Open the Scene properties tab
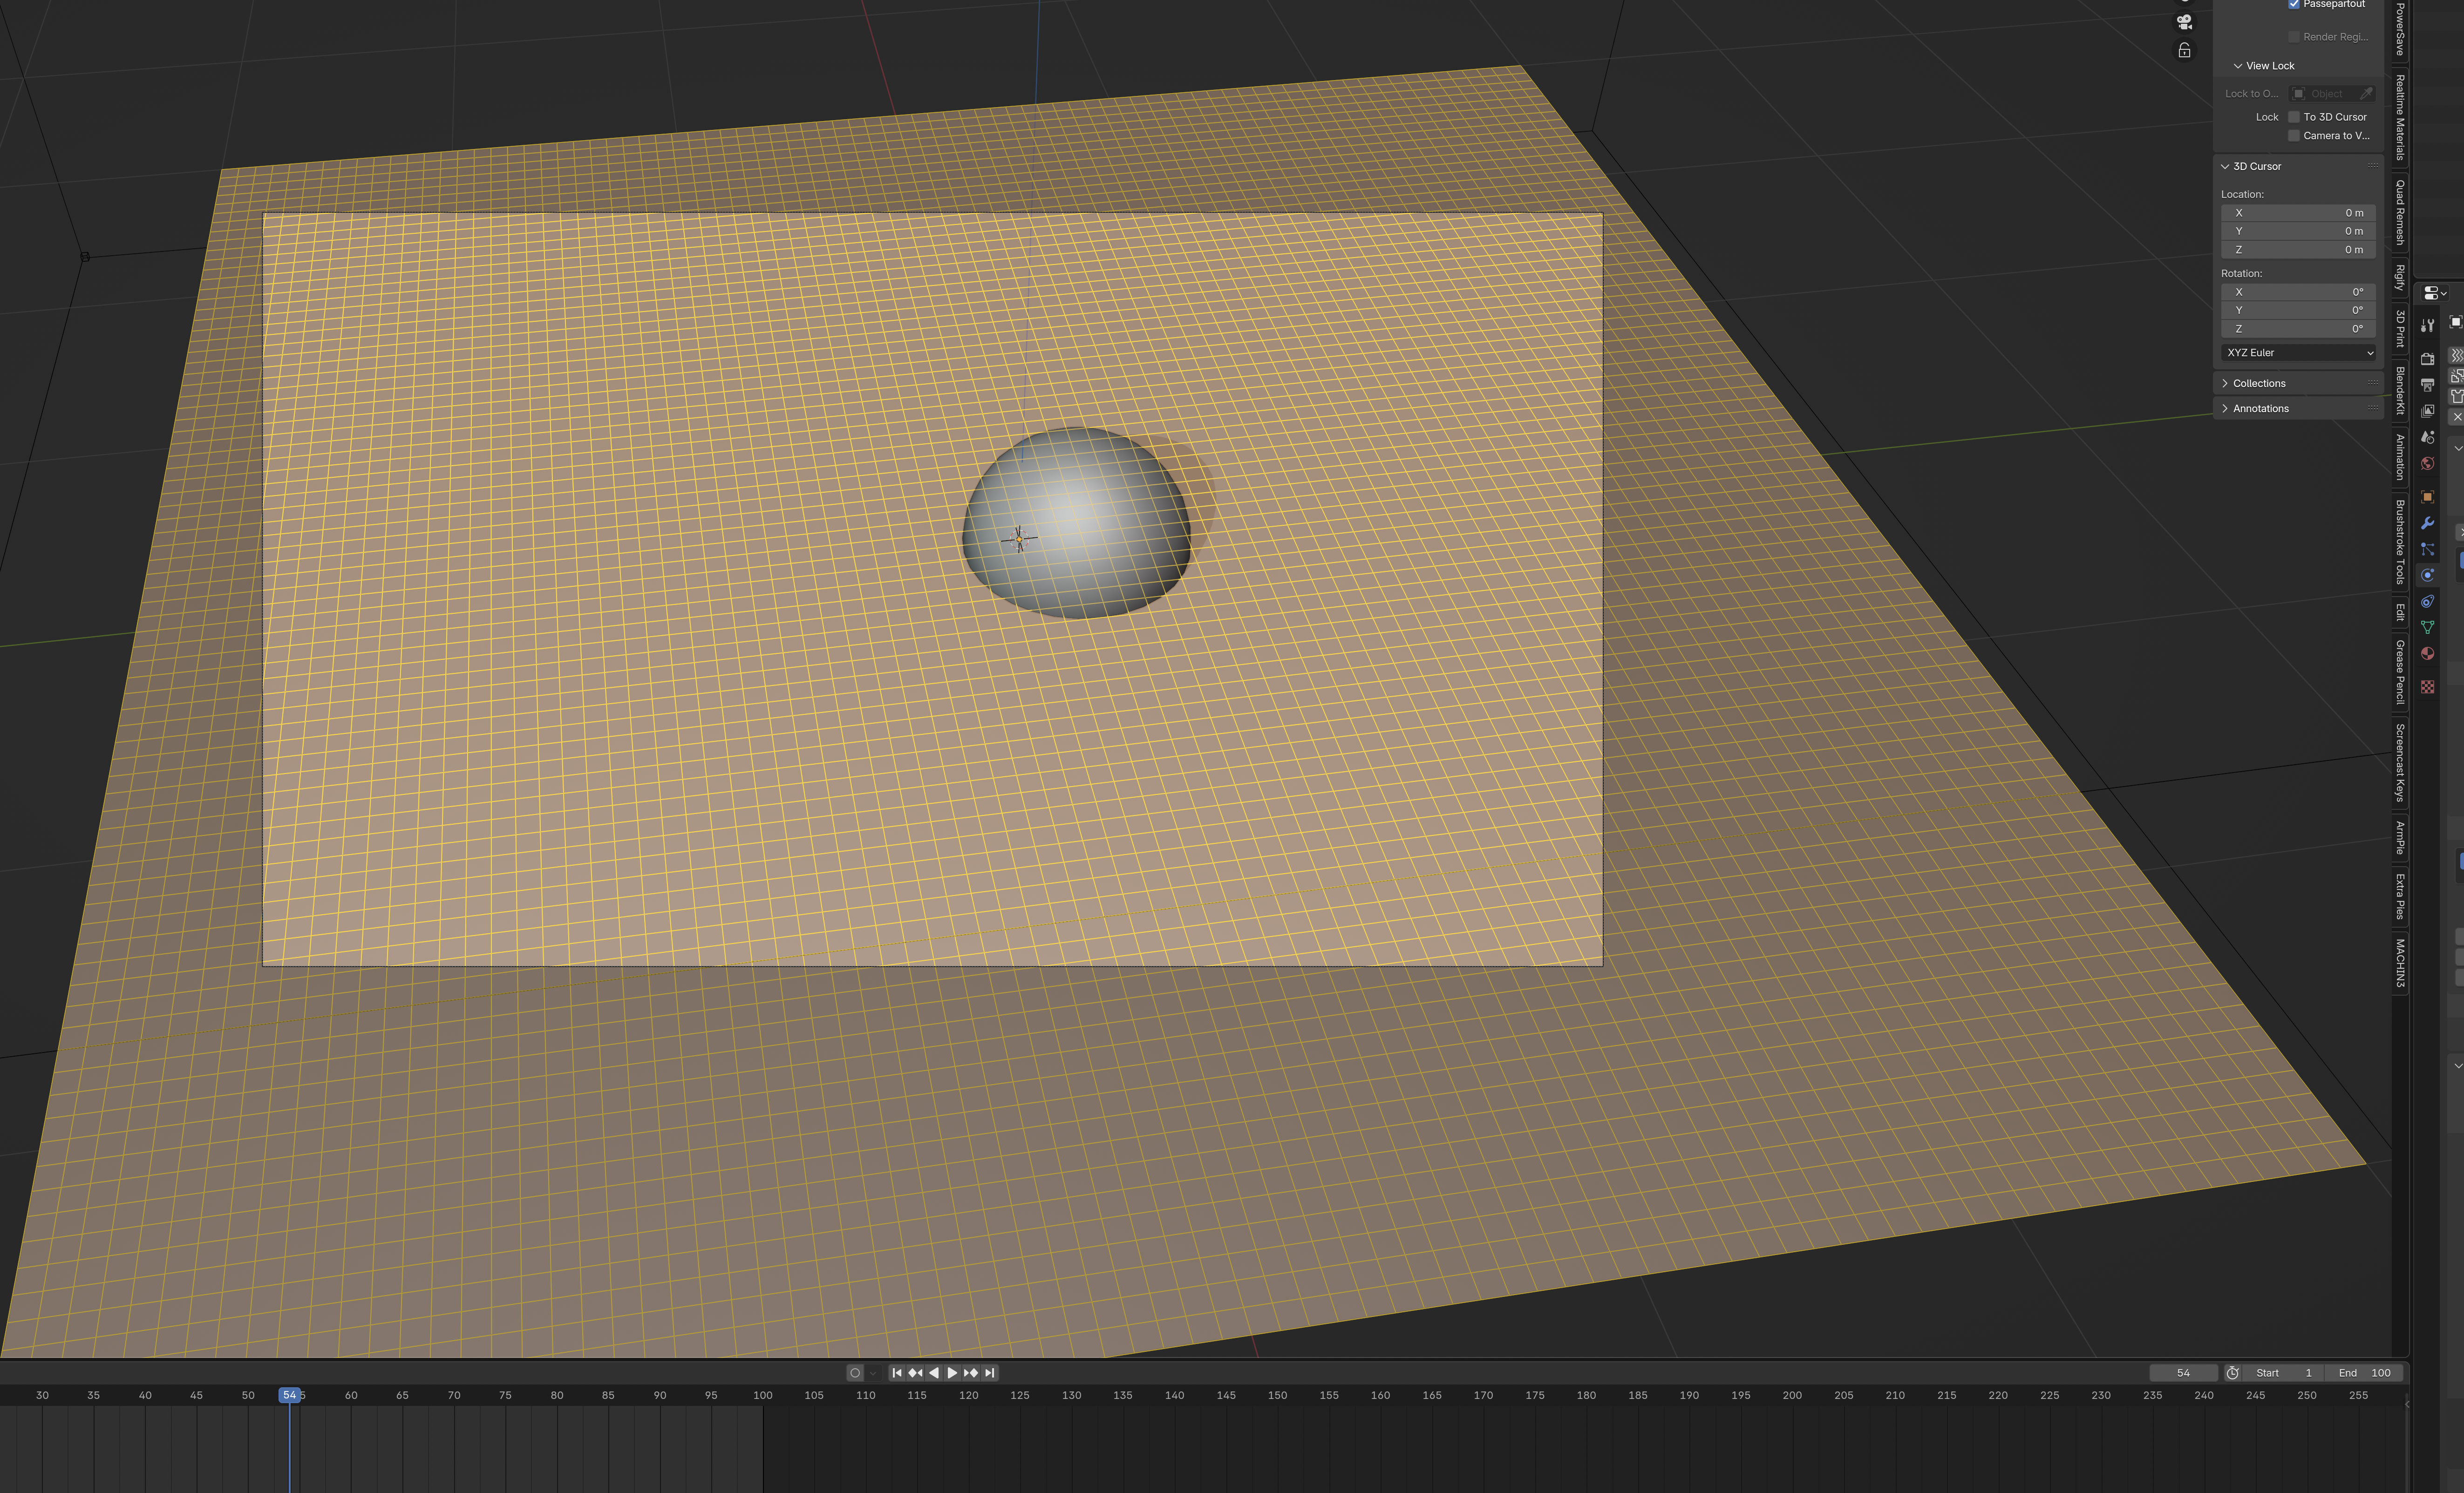This screenshot has height=1493, width=2464. 2427,437
